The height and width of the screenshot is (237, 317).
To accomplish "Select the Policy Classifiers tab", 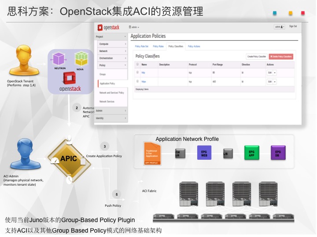I will point(176,47).
